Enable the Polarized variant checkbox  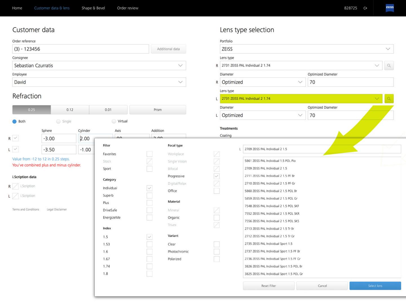pos(217,259)
